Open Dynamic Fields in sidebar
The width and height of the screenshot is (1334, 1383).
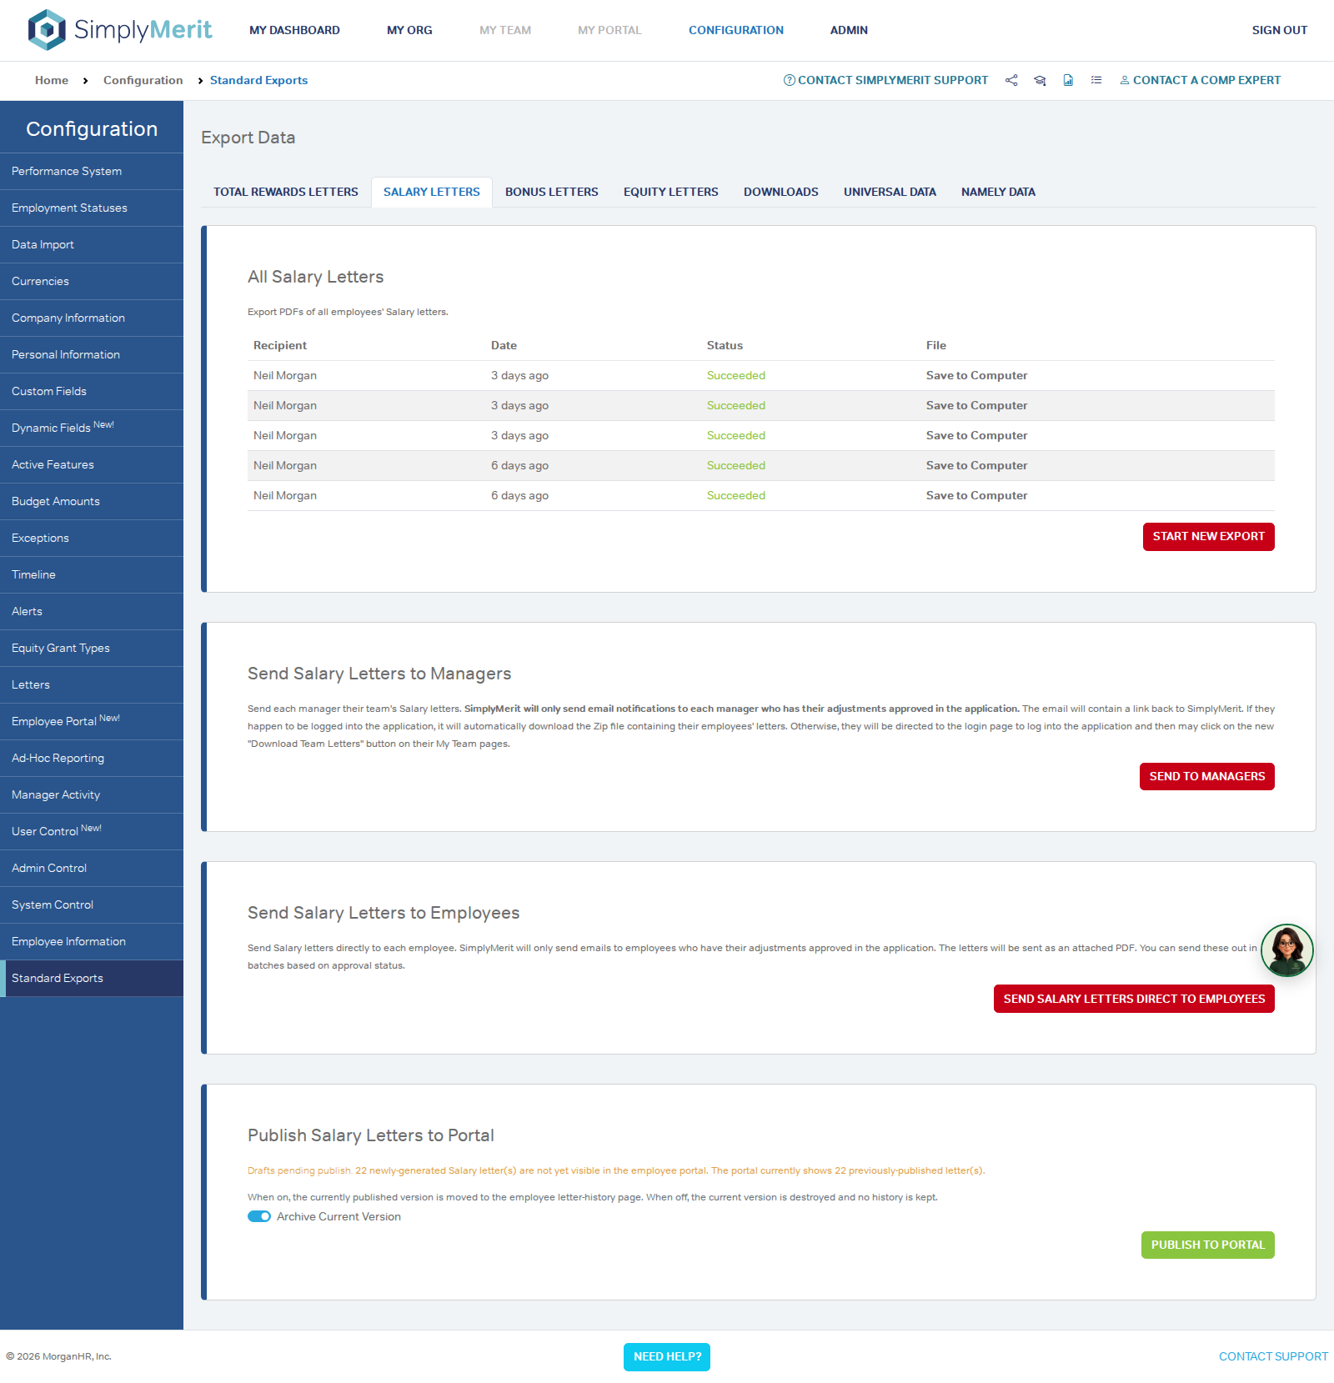[x=92, y=428]
